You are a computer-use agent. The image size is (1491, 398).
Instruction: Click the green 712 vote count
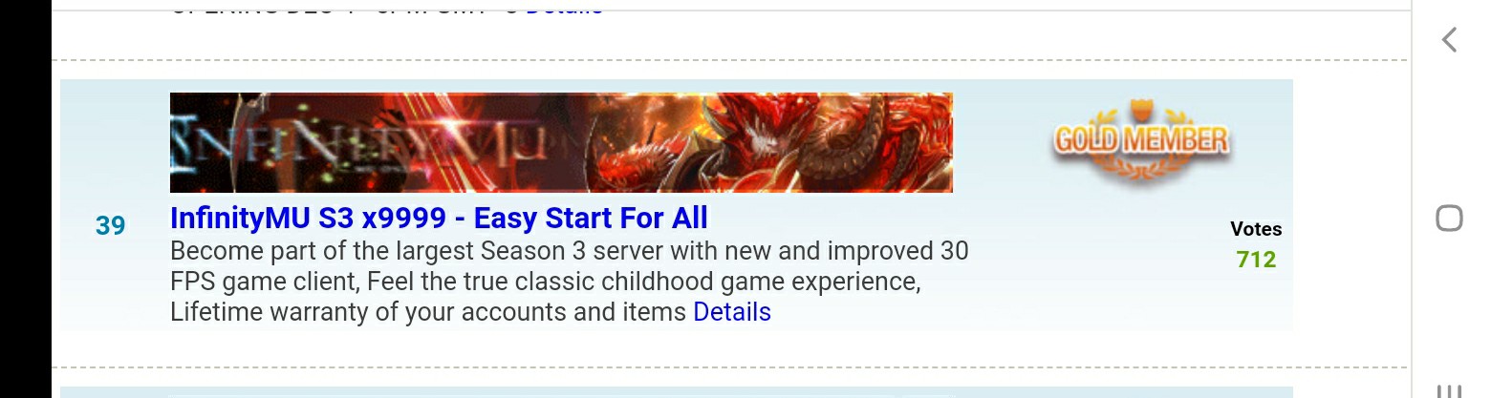(x=1256, y=260)
